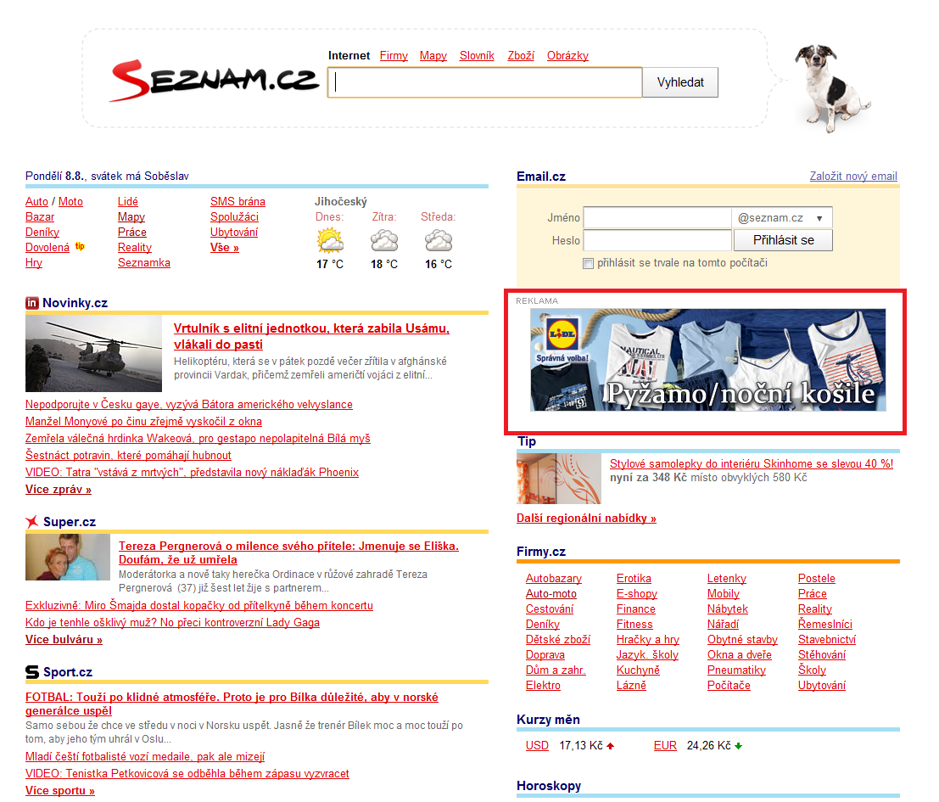
Task: Open the Tereza Pergnerová photo thumbnail
Action: pos(68,557)
